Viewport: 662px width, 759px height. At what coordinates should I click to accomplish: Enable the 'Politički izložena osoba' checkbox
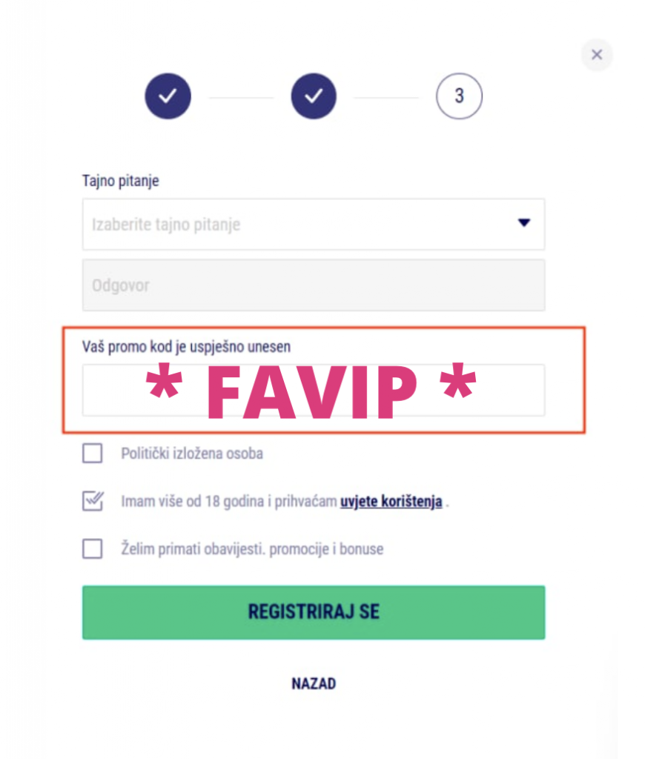click(92, 454)
